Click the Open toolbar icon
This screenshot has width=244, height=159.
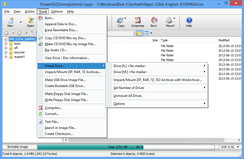tap(31, 20)
